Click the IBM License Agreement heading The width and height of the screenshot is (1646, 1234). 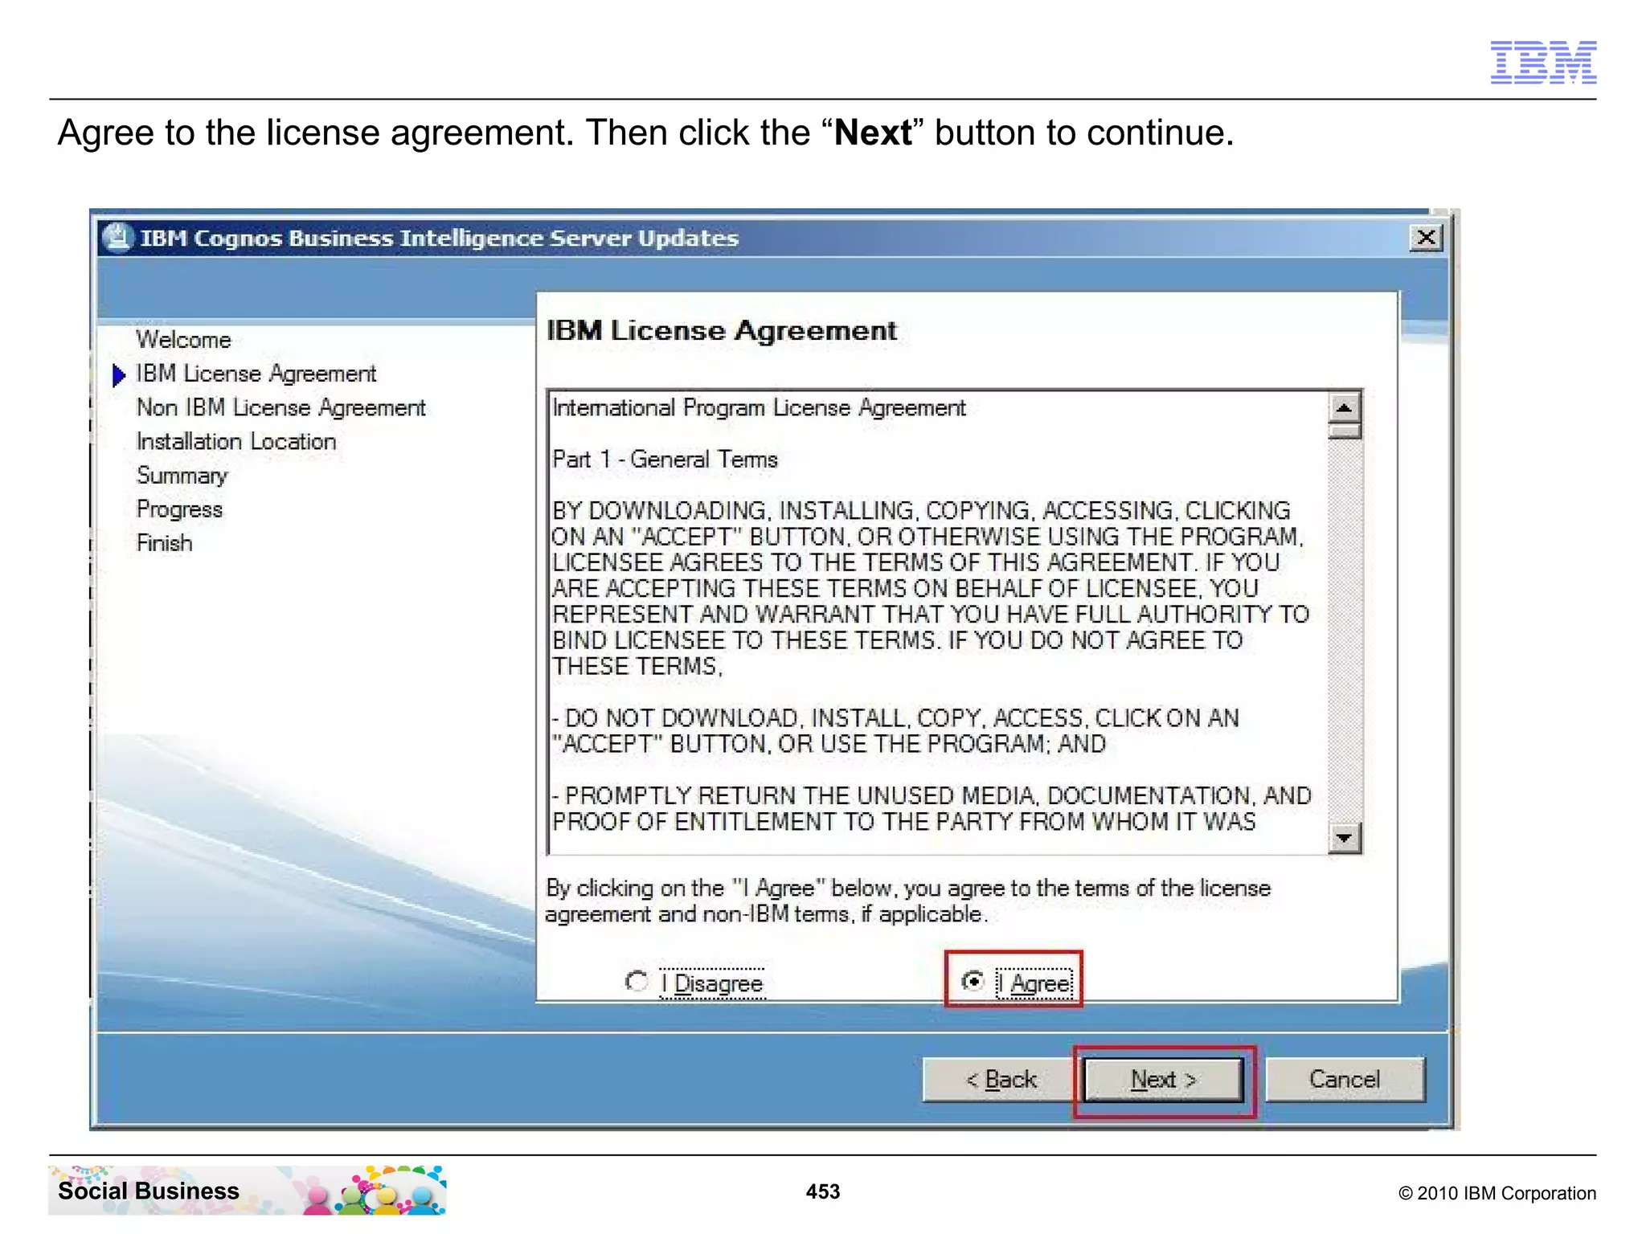click(x=722, y=330)
